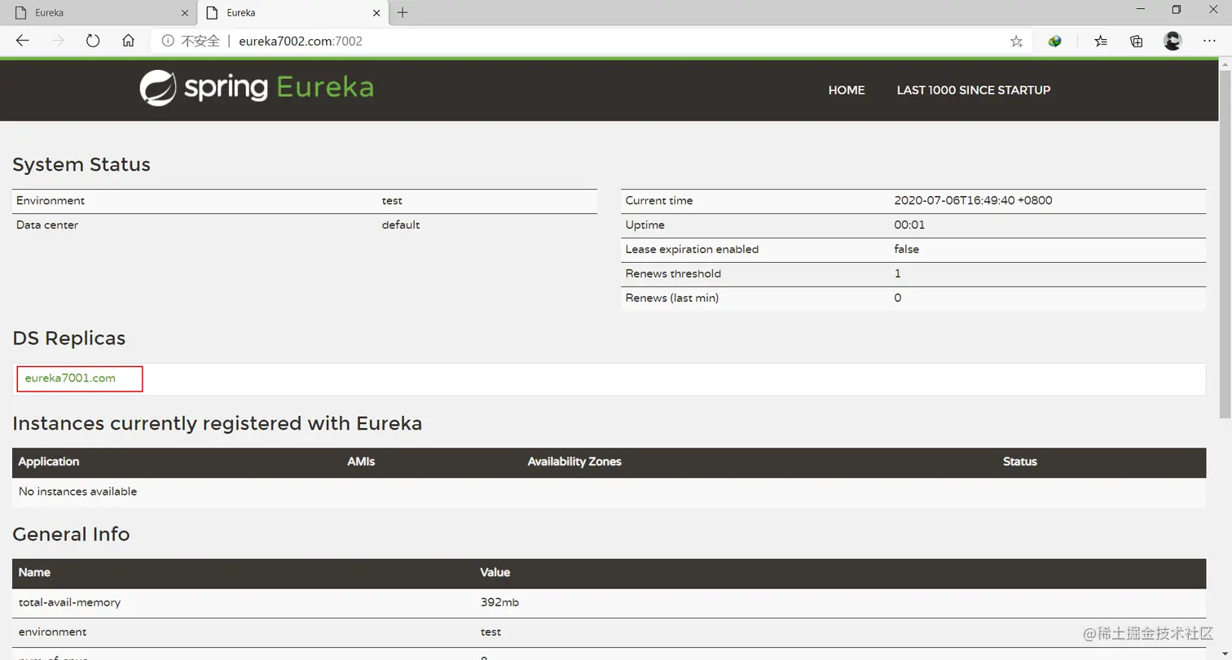Select the second Eureka tab

(x=292, y=13)
